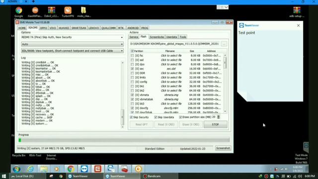Switch to MTK tab
The image size is (318, 179).
[x=121, y=28]
